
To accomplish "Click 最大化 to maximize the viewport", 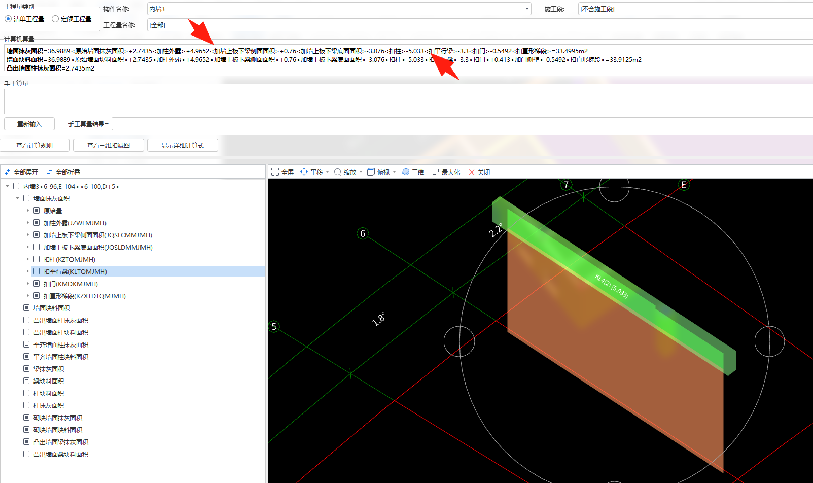I will (446, 172).
